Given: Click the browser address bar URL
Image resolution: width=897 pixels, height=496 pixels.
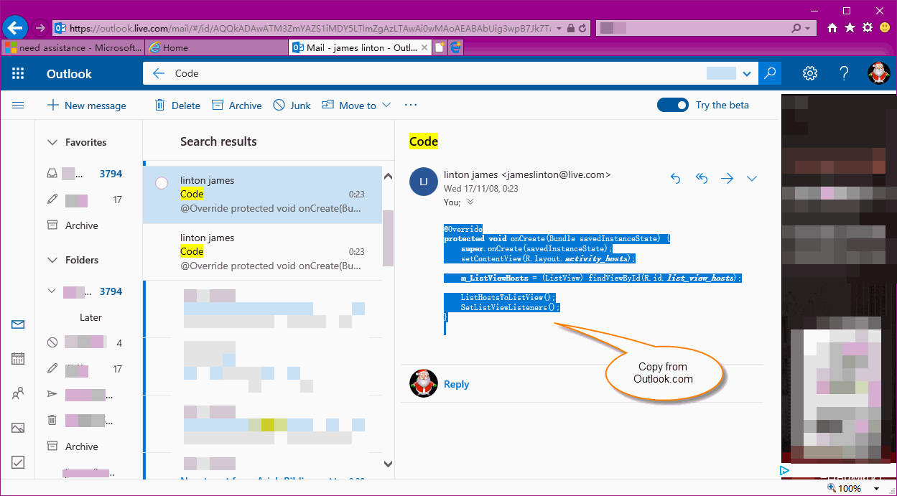Looking at the screenshot, I should tap(311, 28).
